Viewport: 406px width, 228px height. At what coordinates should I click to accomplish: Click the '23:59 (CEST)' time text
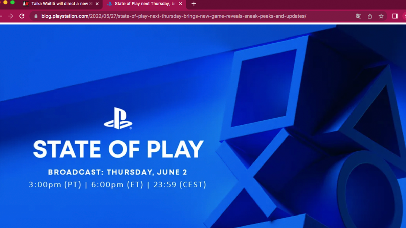179,185
